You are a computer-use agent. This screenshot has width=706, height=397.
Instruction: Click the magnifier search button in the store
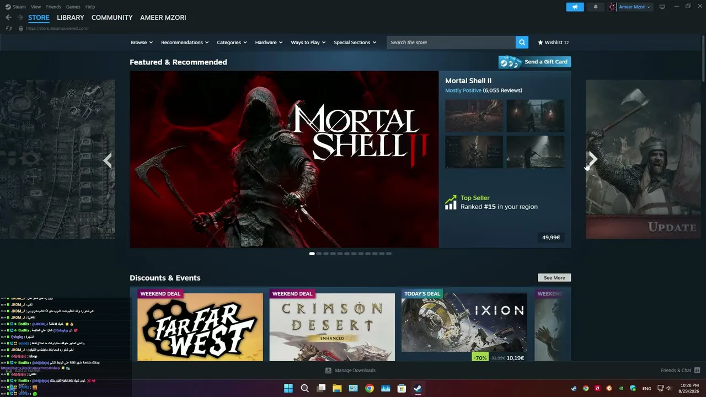tap(522, 42)
